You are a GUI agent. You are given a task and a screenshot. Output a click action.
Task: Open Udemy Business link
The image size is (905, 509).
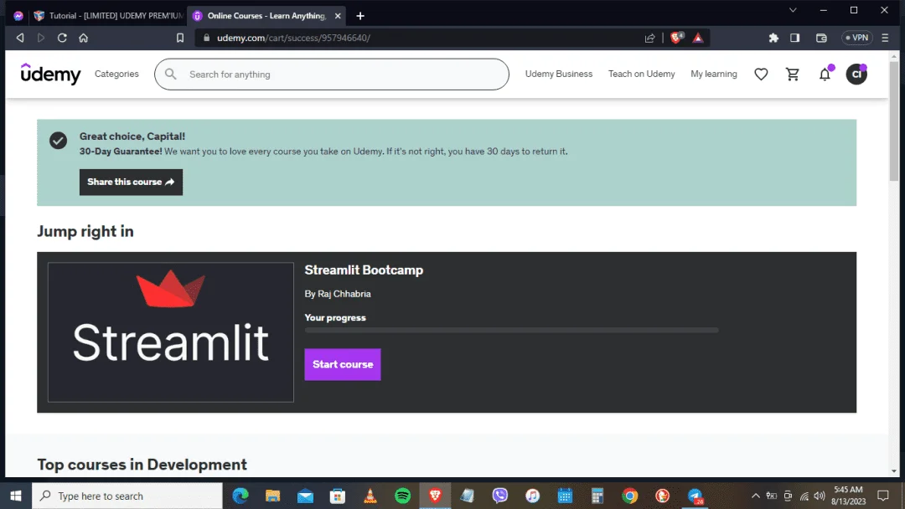559,75
